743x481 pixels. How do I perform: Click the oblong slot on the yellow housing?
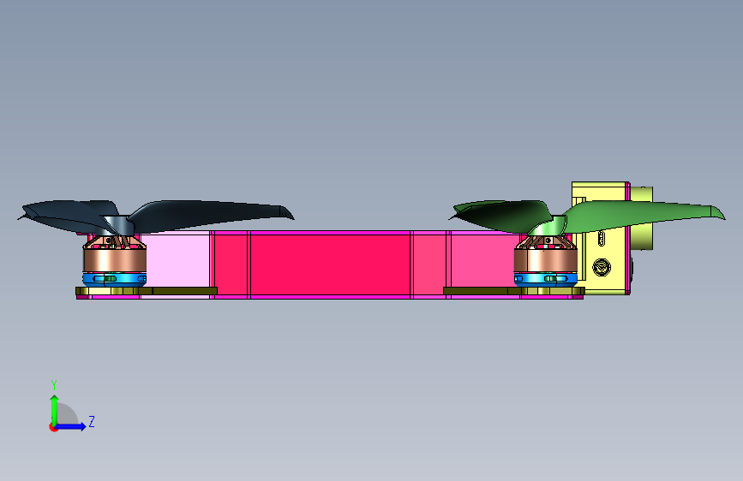point(602,238)
